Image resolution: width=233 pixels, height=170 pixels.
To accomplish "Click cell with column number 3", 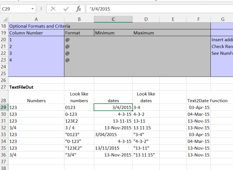I will pyautogui.click(x=36, y=53).
